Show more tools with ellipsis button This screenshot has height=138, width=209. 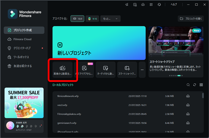[142, 70]
